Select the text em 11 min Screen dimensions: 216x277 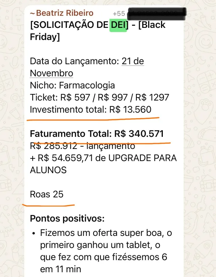61,269
